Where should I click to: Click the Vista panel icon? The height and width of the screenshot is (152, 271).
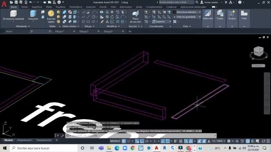pos(244,14)
